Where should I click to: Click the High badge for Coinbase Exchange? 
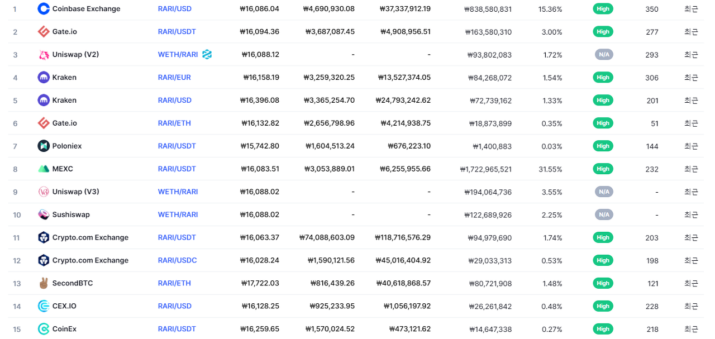coord(603,9)
